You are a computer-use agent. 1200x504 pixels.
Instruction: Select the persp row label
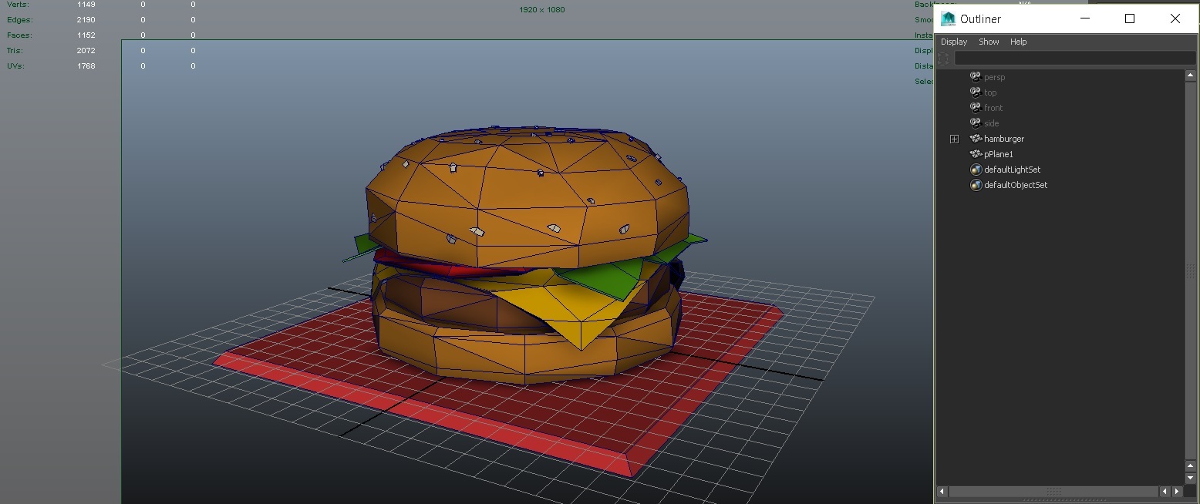click(x=994, y=77)
